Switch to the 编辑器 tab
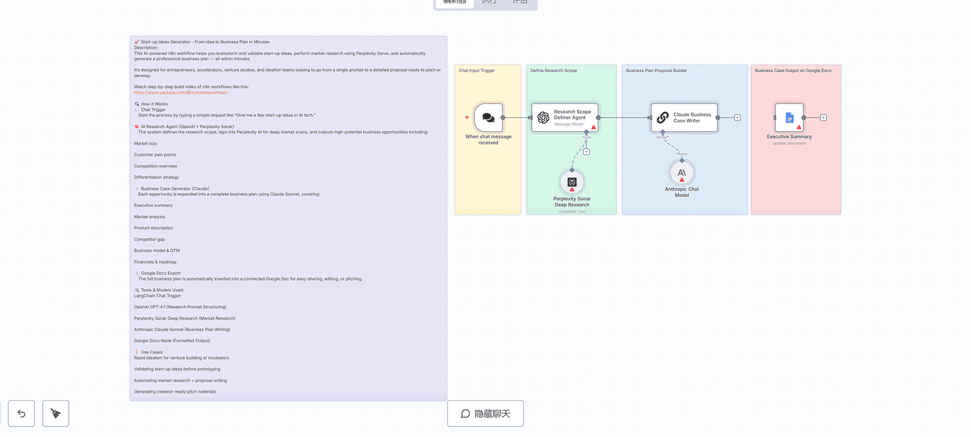Image resolution: width=971 pixels, height=437 pixels. [x=455, y=3]
